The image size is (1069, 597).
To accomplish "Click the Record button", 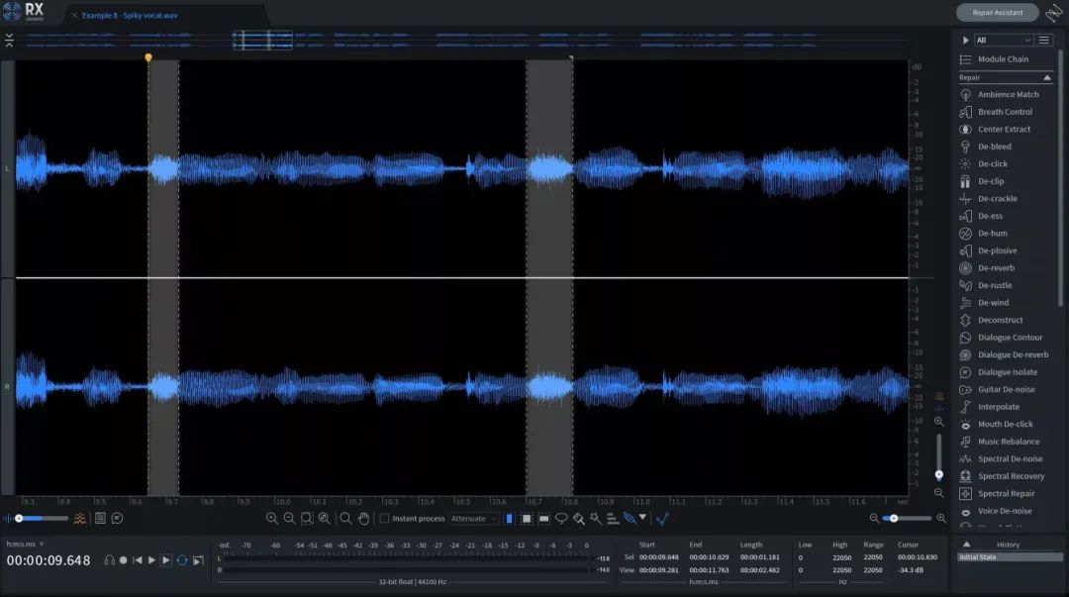I will click(124, 560).
